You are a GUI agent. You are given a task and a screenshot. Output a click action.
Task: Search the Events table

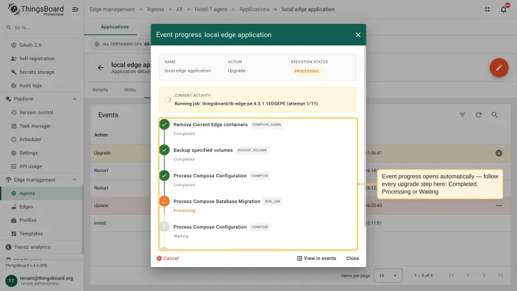pos(494,115)
